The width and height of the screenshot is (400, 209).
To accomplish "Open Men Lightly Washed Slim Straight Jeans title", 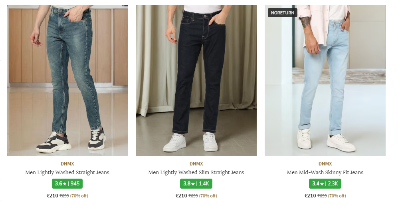I will click(x=196, y=173).
